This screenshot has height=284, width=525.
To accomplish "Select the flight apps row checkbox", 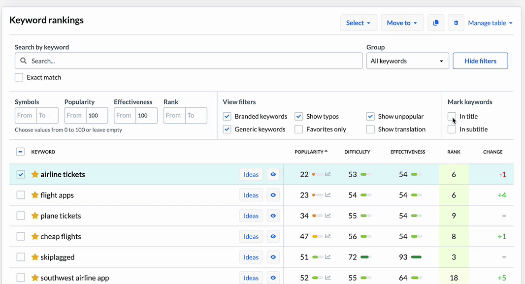I will click(21, 195).
